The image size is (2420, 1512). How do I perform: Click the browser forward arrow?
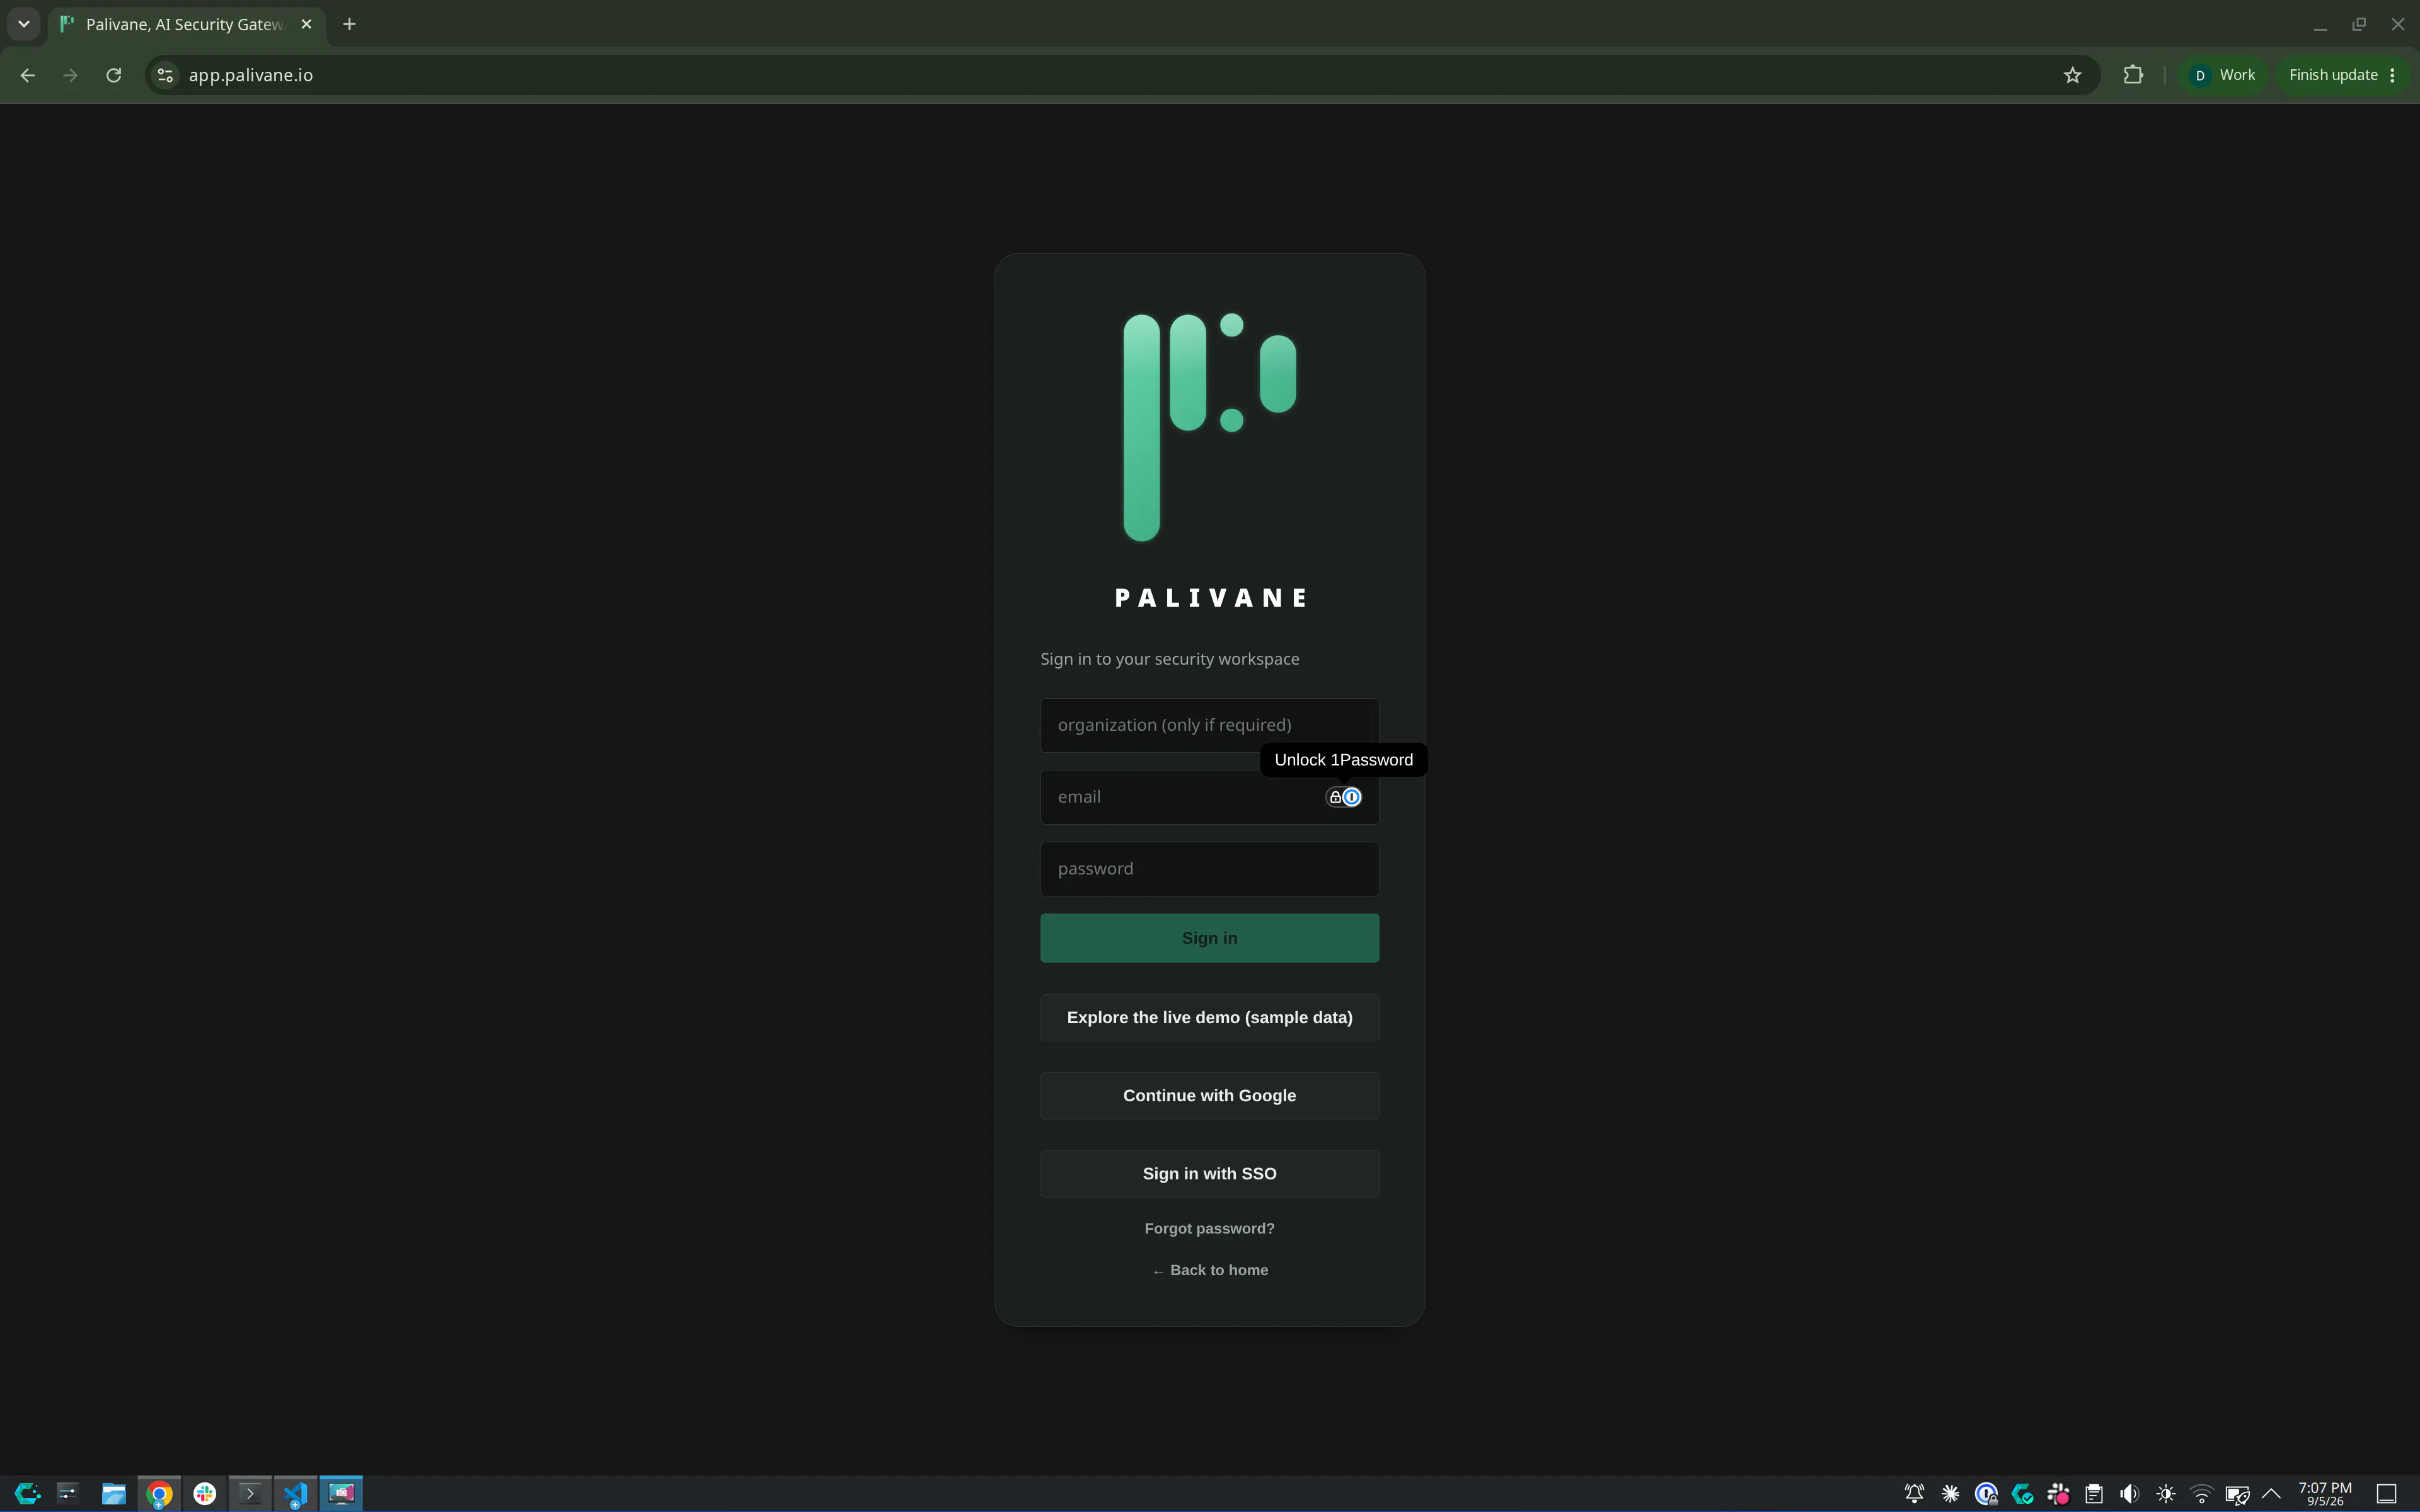70,75
